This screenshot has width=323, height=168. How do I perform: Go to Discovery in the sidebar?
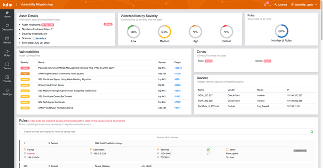(7, 27)
